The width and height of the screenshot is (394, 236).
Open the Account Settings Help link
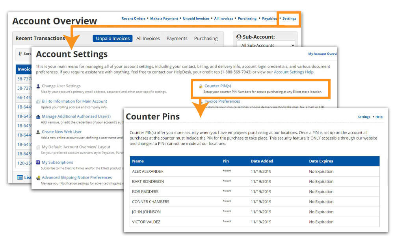tap(295, 72)
